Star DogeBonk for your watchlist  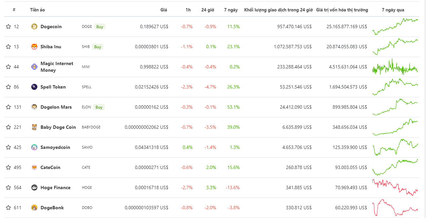click(x=8, y=208)
